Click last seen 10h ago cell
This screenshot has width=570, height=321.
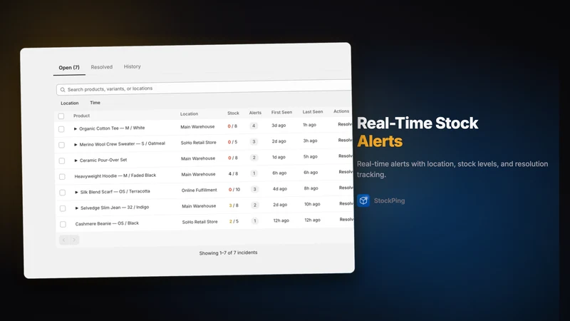[x=312, y=204]
